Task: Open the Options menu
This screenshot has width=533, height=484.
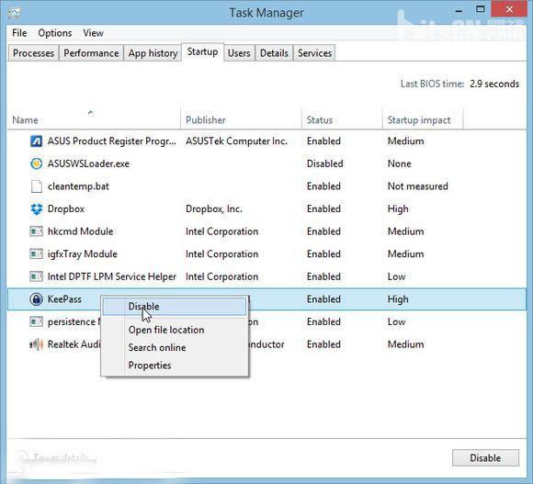Action: click(55, 33)
